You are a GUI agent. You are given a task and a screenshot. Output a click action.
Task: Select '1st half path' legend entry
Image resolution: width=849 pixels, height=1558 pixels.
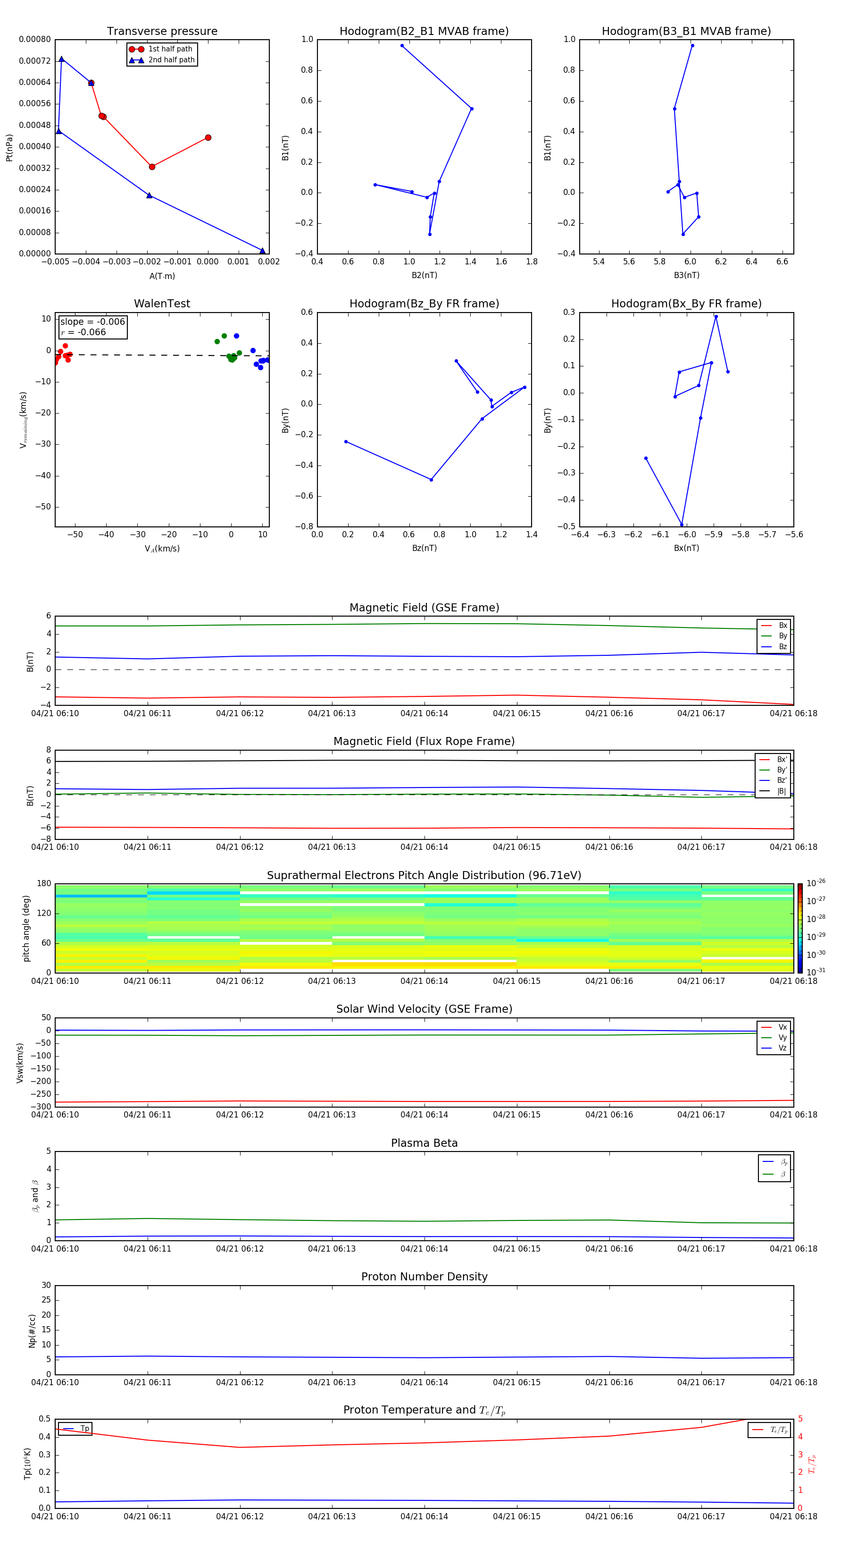pos(161,49)
